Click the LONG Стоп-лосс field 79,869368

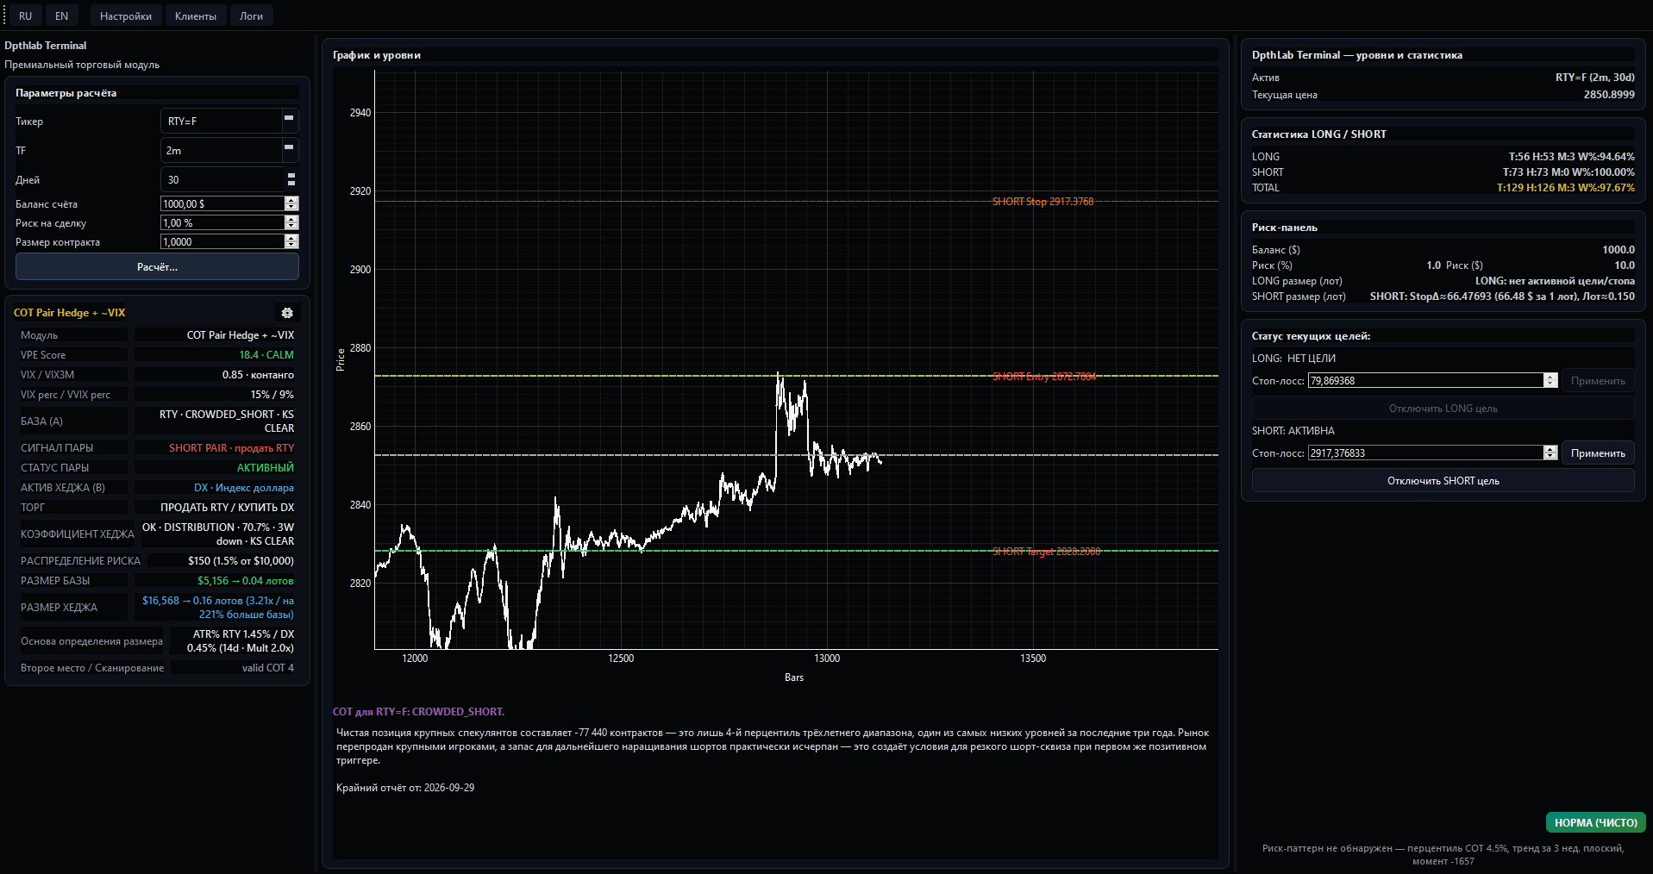pyautogui.click(x=1425, y=380)
